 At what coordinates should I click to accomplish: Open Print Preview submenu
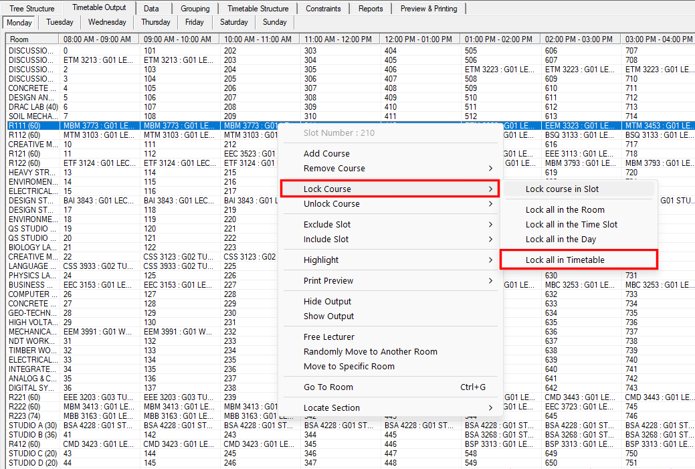390,280
